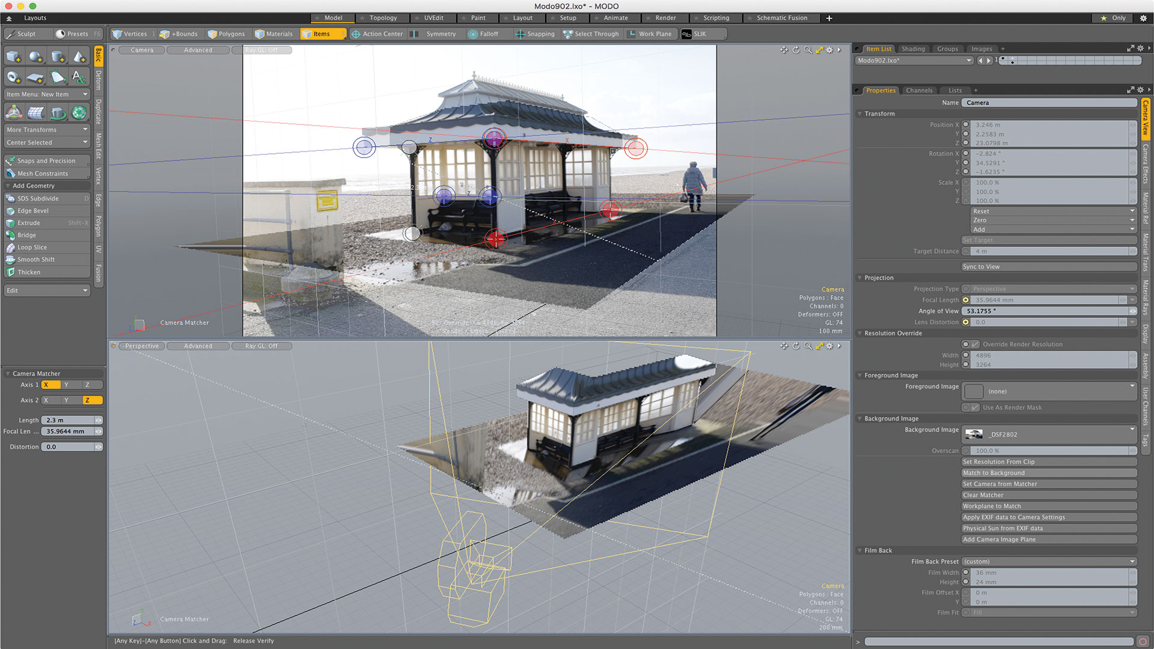The width and height of the screenshot is (1154, 649).
Task: Open the Channels tab
Action: click(919, 90)
